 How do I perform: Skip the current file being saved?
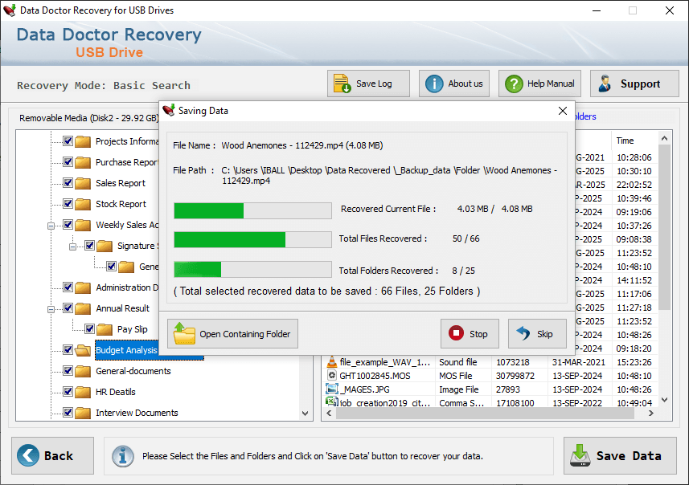coord(537,333)
